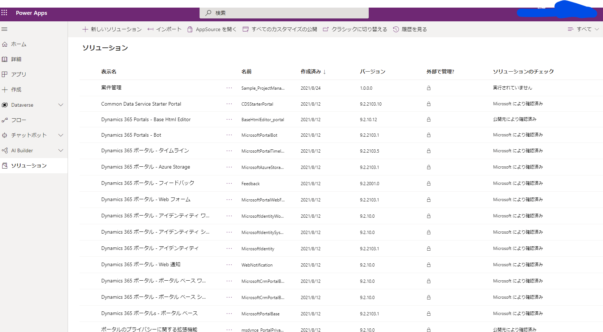Screen dimensions: 603x332
Task: Click 新しいソリューション toolbar button
Action: (112, 29)
